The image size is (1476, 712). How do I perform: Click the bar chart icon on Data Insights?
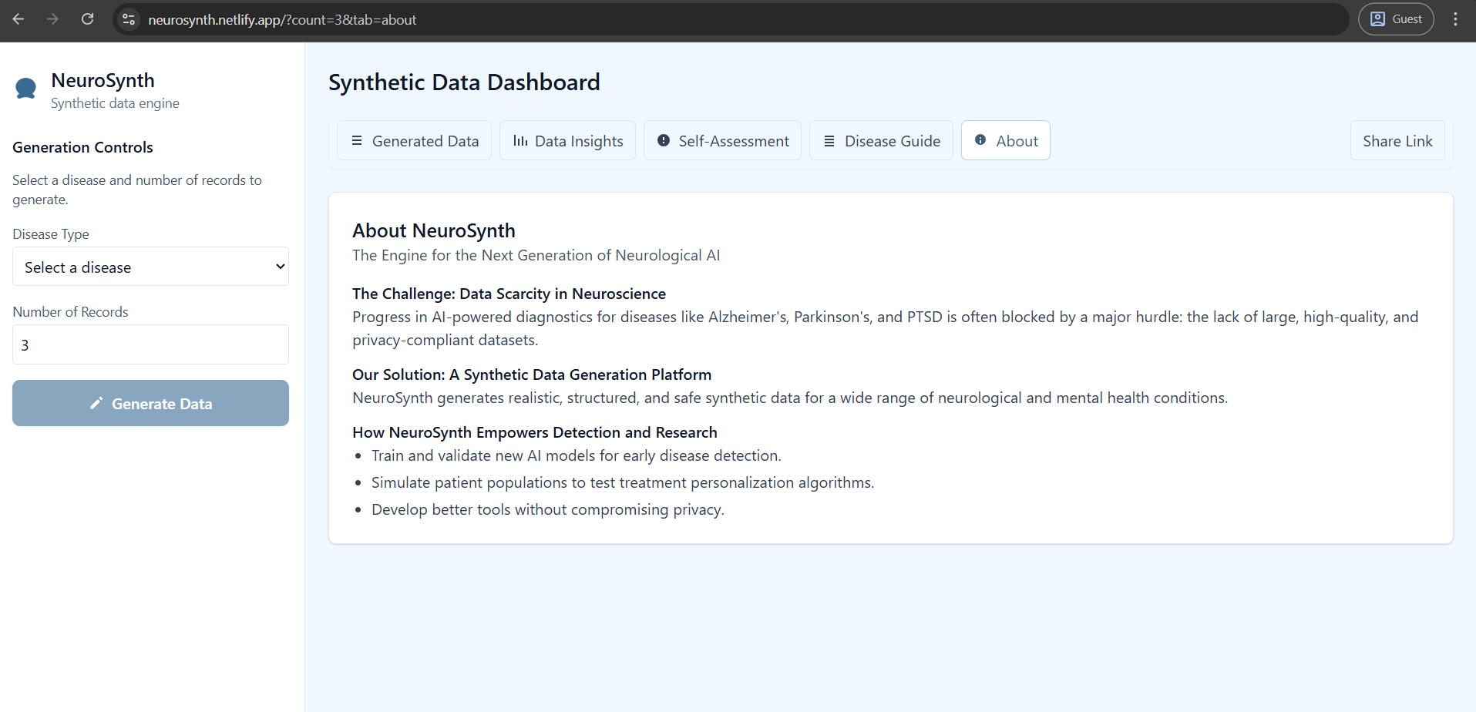pos(520,140)
